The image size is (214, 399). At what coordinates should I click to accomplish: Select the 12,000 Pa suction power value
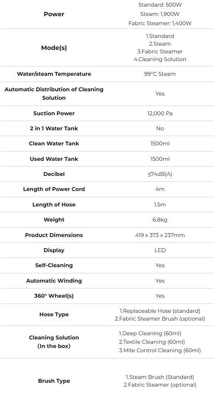point(160,113)
